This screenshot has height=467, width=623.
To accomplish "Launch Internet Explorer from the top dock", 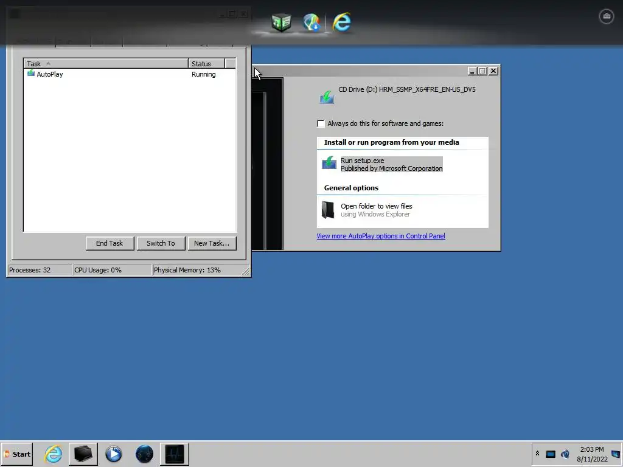I will [x=342, y=22].
